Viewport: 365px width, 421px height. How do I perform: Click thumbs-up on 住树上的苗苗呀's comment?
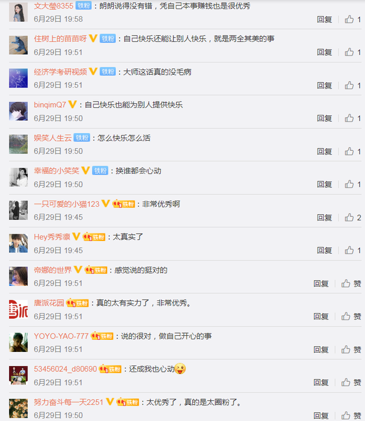pos(352,52)
